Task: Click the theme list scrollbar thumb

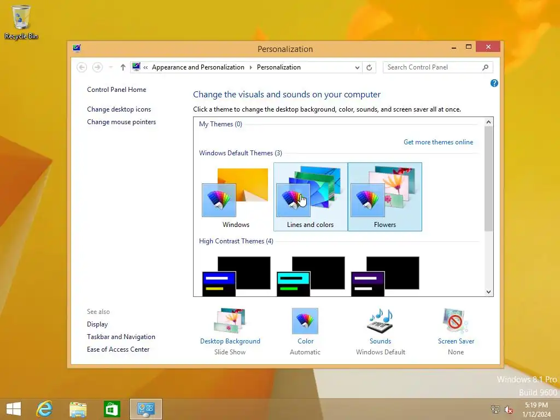Action: point(488,179)
